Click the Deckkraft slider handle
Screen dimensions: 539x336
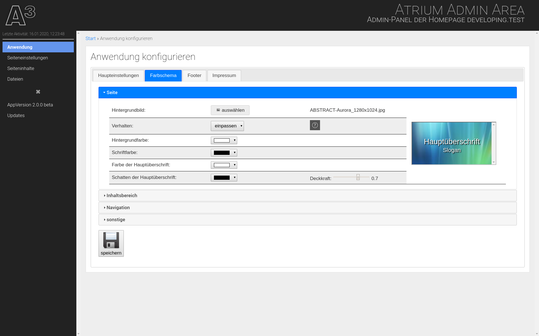[358, 177]
